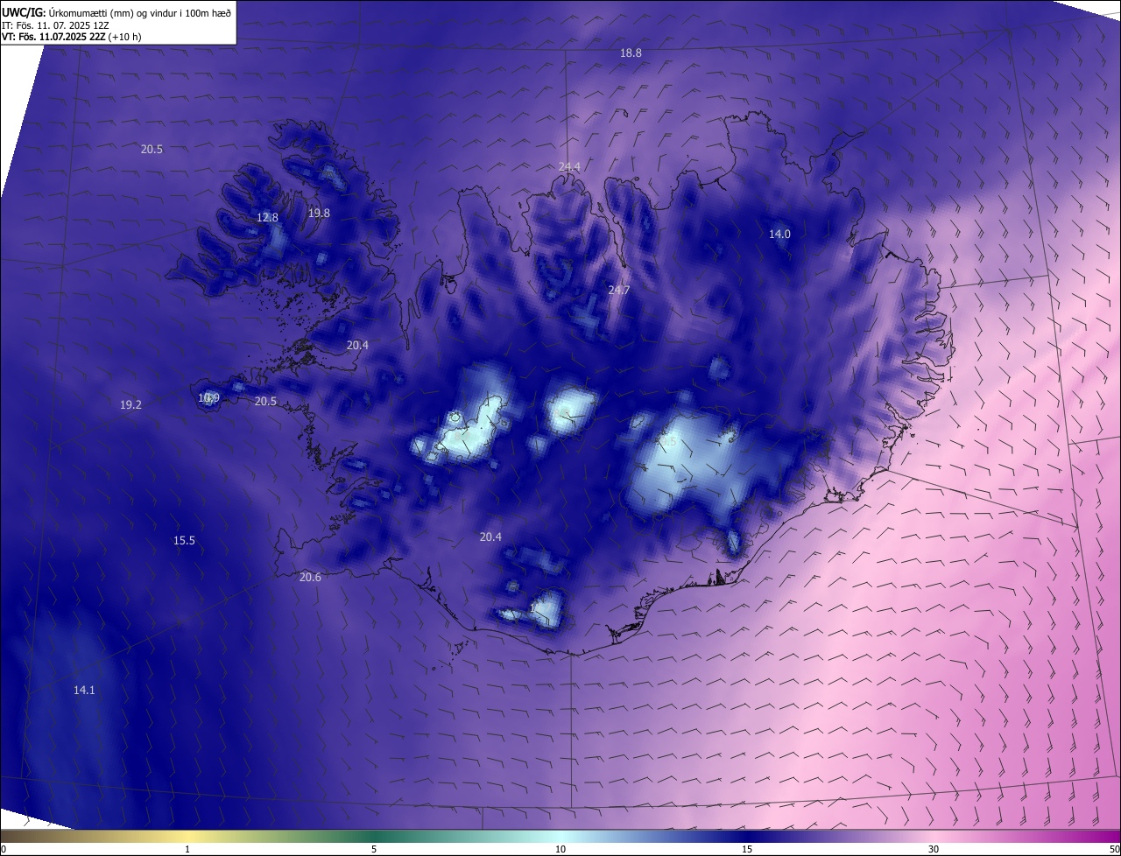
Task: Click the '50' tick on the color scale
Action: pos(1114,850)
